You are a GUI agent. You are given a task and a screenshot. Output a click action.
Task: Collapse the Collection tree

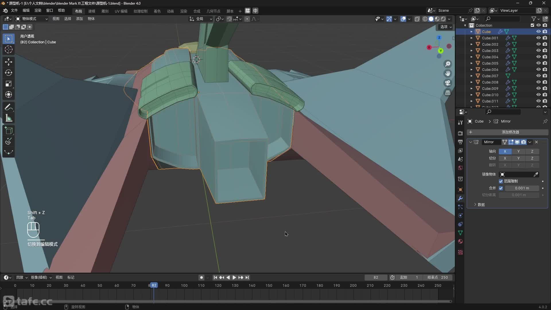click(465, 25)
